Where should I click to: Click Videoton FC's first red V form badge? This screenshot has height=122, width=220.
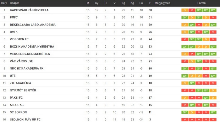coord(185,39)
